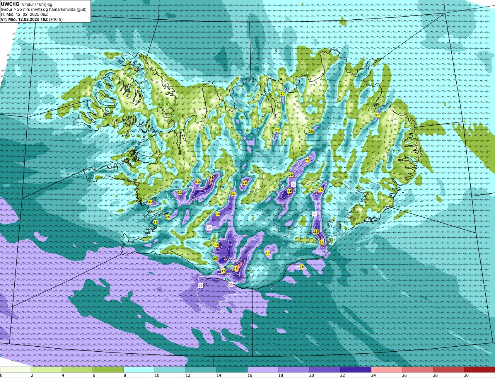Click the header line 'UWC/IG: Vindur (10m) og'
This screenshot has width=495, height=378.
tap(26, 4)
